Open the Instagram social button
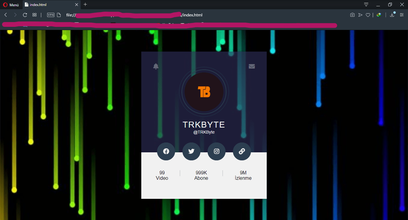 [217, 151]
